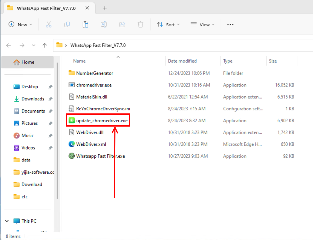Click the Share icon in toolbar
This screenshot has height=240, width=313.
click(x=122, y=25)
